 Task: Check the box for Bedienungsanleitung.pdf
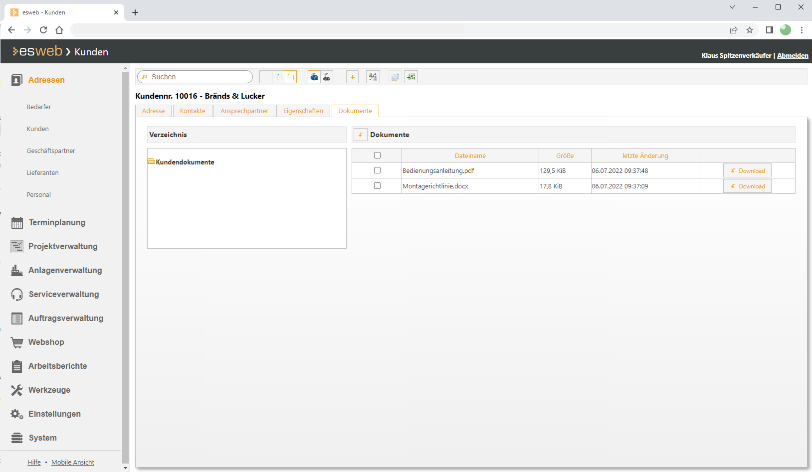point(377,170)
